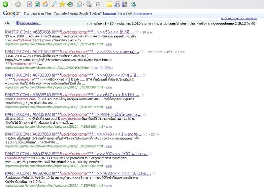
Task: Open cached copy of A6359886 result
Action: (109, 44)
